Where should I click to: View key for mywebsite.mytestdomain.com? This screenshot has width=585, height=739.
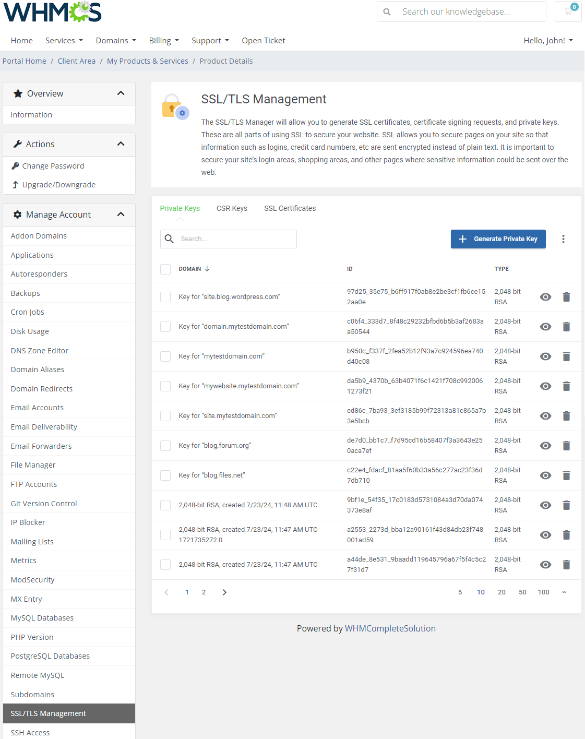[x=545, y=386]
